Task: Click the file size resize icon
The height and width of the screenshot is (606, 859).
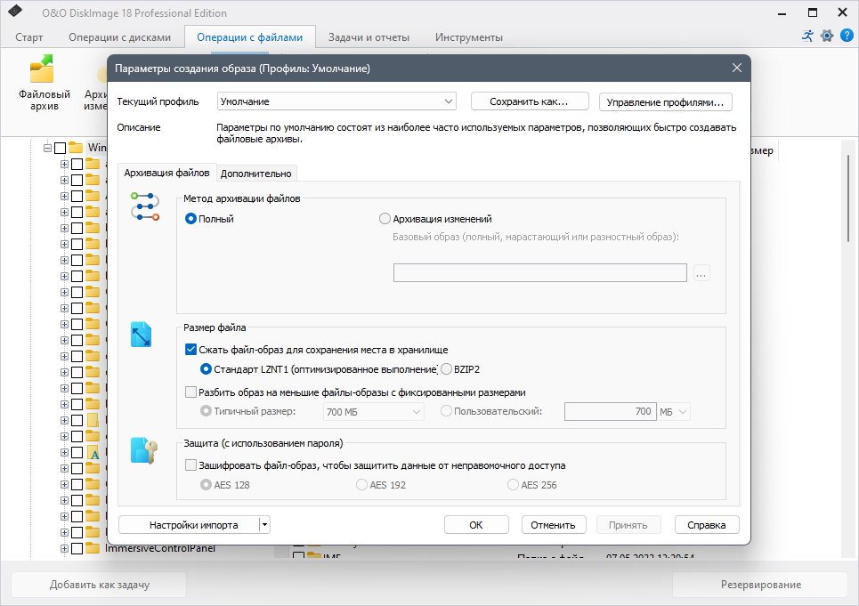Action: 141,335
